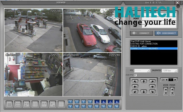The image size is (183, 112).
Task: Click the DISCONNECT button
Action: click(166, 33)
